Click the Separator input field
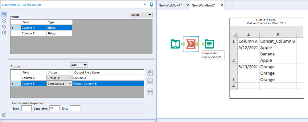This screenshot has height=122, width=308. (55, 108)
